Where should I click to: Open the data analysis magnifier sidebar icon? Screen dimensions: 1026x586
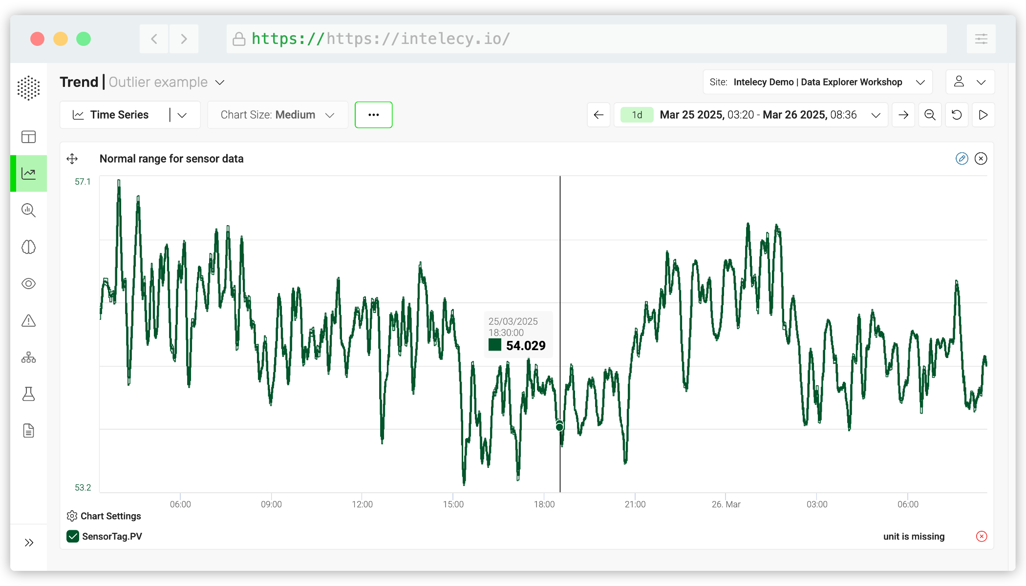[x=28, y=210]
